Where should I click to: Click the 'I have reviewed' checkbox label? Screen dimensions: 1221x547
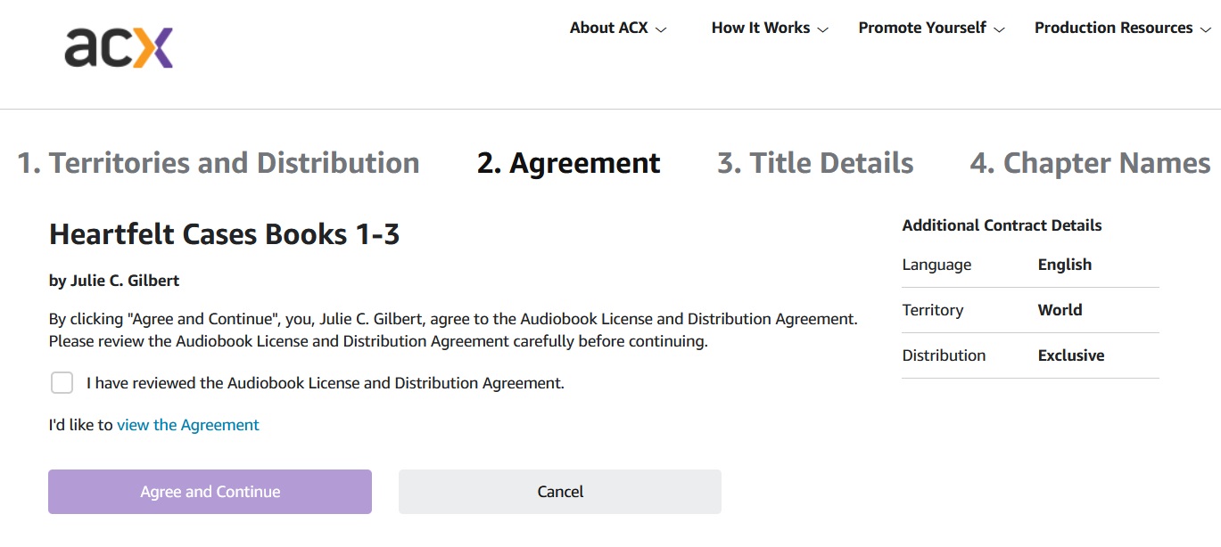coord(326,384)
